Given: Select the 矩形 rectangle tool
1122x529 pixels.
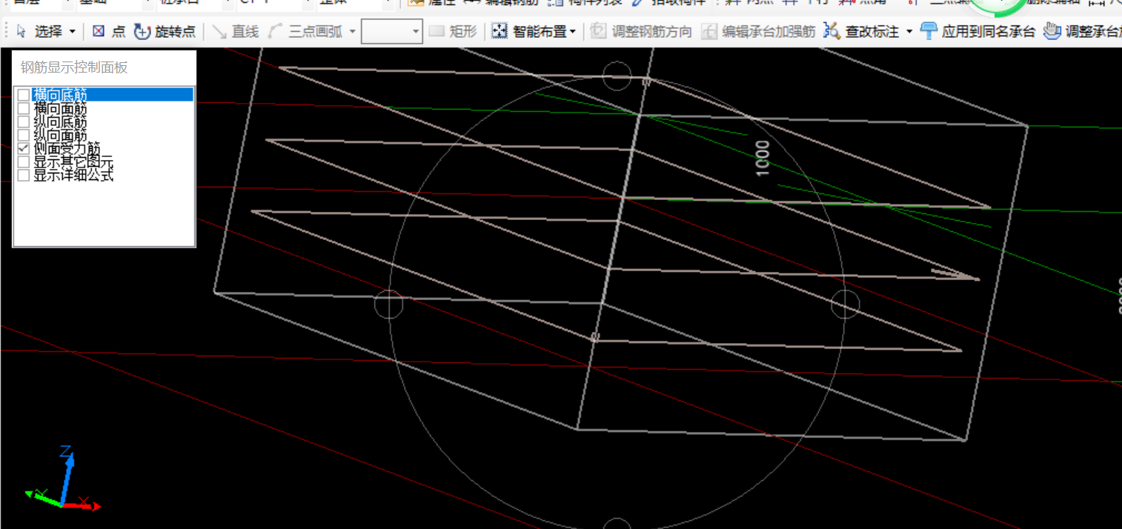Looking at the screenshot, I should 454,32.
